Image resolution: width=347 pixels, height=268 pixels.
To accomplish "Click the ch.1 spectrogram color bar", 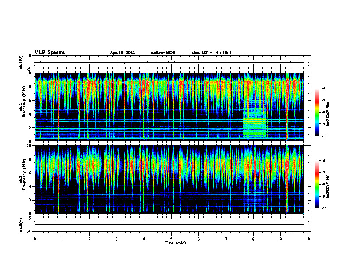I will [x=317, y=112].
